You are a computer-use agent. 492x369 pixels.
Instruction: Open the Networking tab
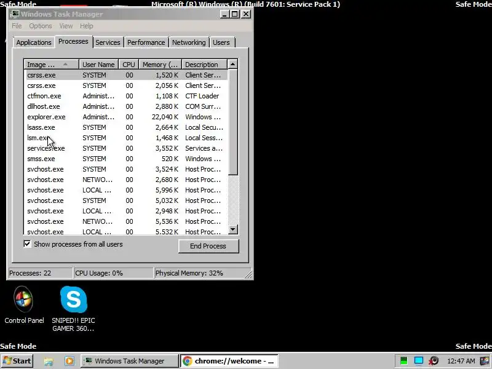pyautogui.click(x=189, y=42)
